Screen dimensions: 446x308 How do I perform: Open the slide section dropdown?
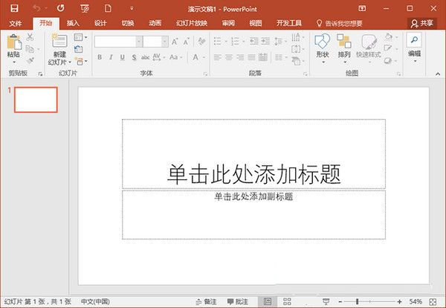[x=81, y=61]
